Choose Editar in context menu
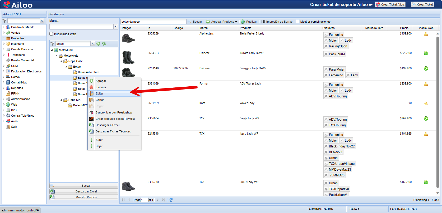 114,93
